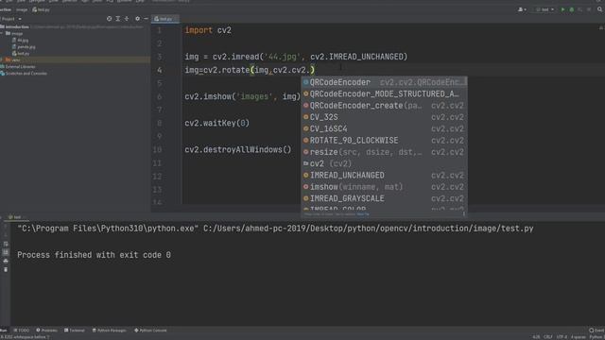Switch to the test.py editor tab
605x340 pixels.
point(164,19)
